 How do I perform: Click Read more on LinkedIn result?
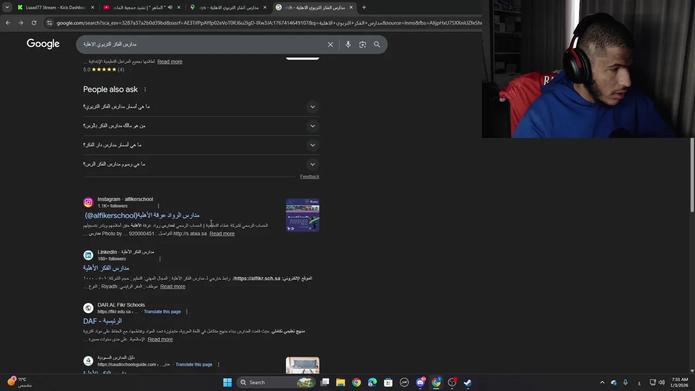[173, 286]
